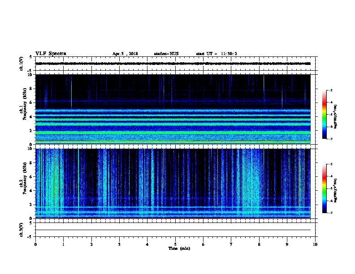The height and width of the screenshot is (274, 355).
Task: Click the ch.1 spectrogram color scale bar
Action: [325, 115]
